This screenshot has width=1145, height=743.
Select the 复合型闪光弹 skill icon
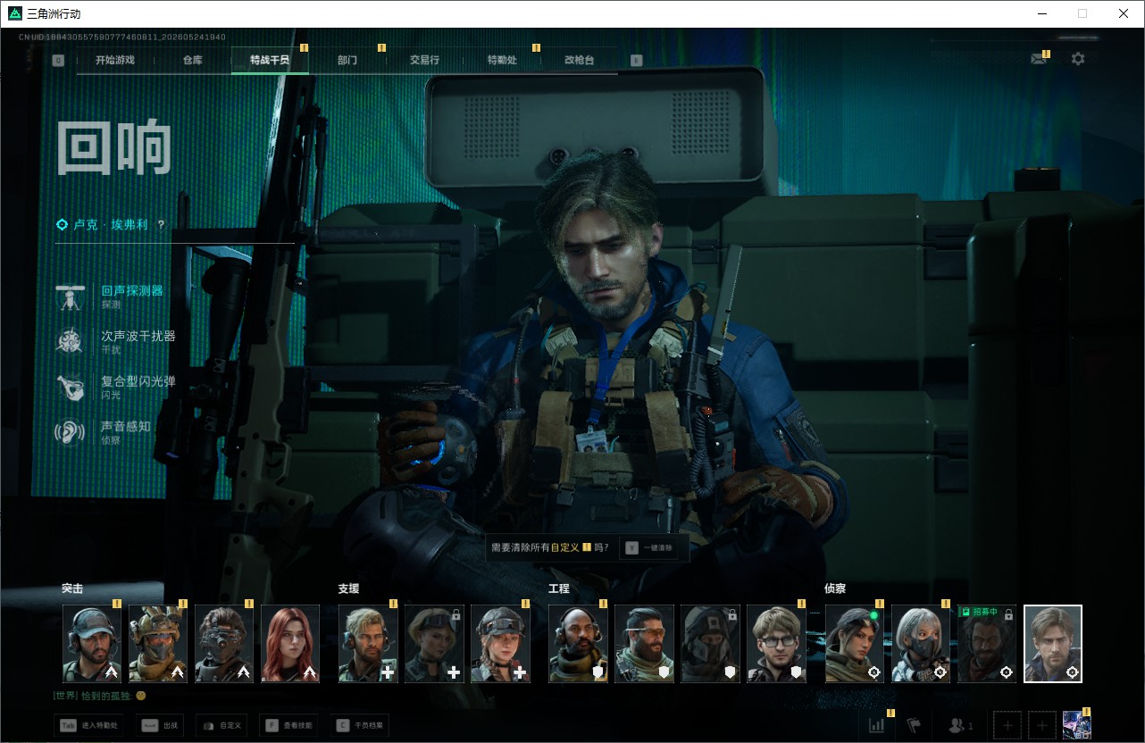69,388
